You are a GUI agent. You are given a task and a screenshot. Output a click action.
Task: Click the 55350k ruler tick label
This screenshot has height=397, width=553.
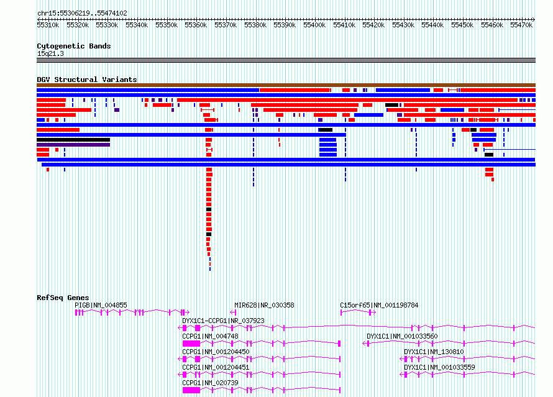tap(167, 25)
